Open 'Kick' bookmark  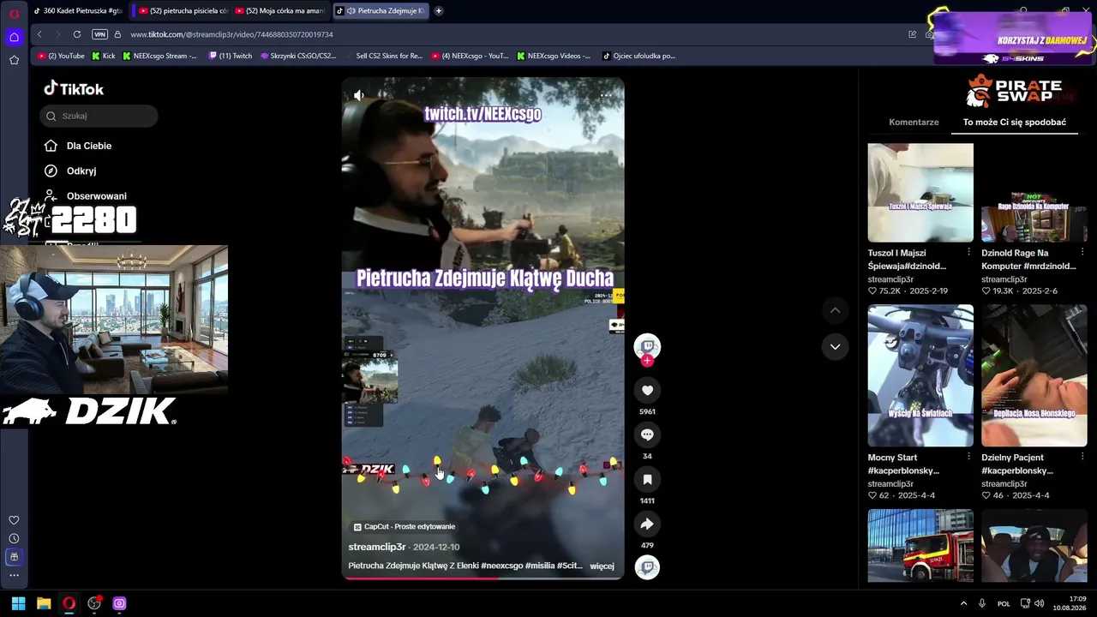[x=103, y=56]
